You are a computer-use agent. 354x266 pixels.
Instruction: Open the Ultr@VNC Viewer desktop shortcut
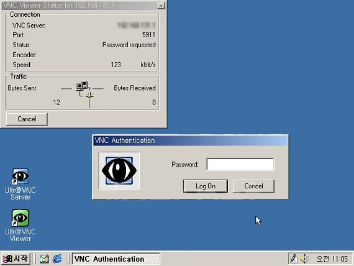[20, 226]
